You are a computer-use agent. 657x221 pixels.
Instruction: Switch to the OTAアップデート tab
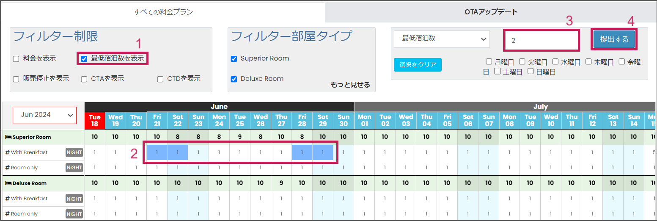(491, 12)
